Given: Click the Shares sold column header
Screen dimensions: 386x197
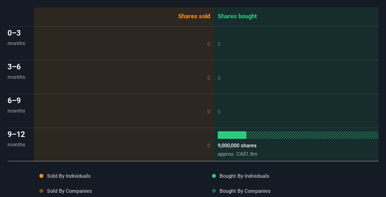Looking at the screenshot, I should click(x=194, y=16).
